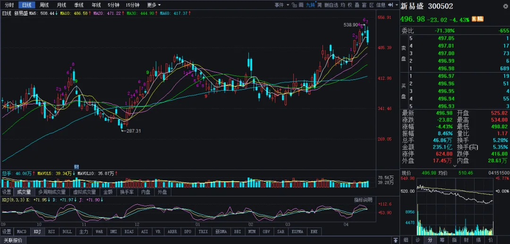Switch to 年线 yearly chart

96,5
